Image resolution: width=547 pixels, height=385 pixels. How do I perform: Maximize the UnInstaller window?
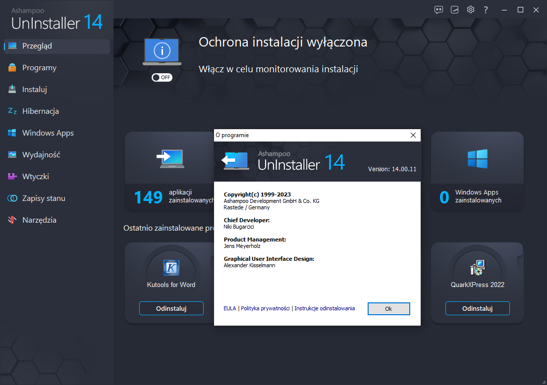520,10
